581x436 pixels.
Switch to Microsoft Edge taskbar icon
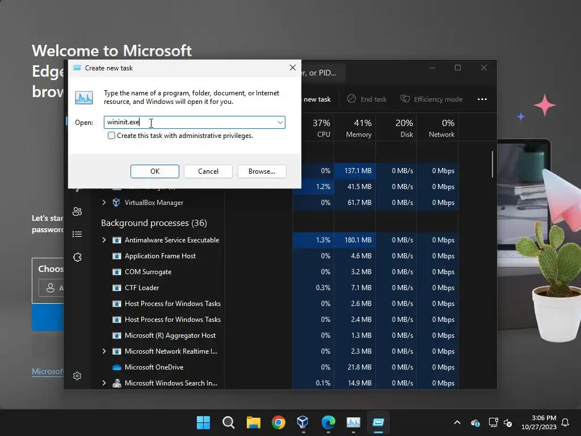329,422
